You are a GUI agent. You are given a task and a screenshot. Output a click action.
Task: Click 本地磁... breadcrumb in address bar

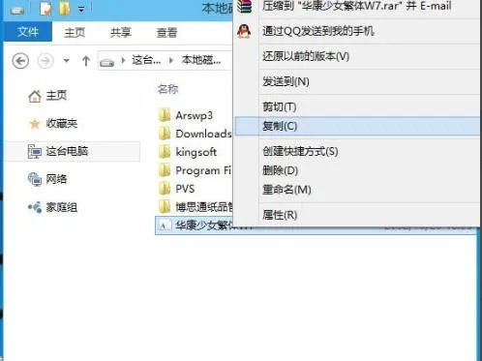(x=201, y=60)
